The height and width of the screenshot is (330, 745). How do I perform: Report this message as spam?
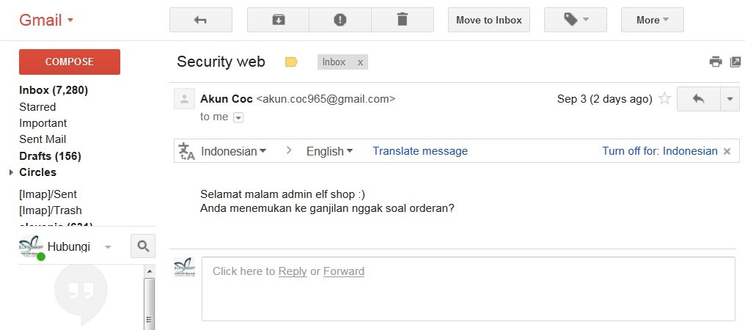coord(340,20)
